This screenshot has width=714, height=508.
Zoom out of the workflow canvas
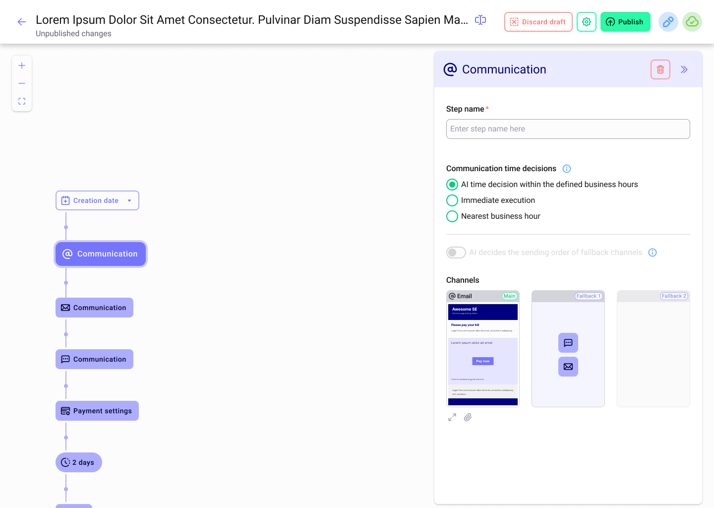click(22, 83)
